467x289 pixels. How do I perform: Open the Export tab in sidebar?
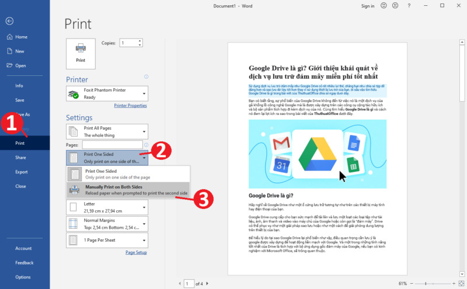pyautogui.click(x=22, y=172)
